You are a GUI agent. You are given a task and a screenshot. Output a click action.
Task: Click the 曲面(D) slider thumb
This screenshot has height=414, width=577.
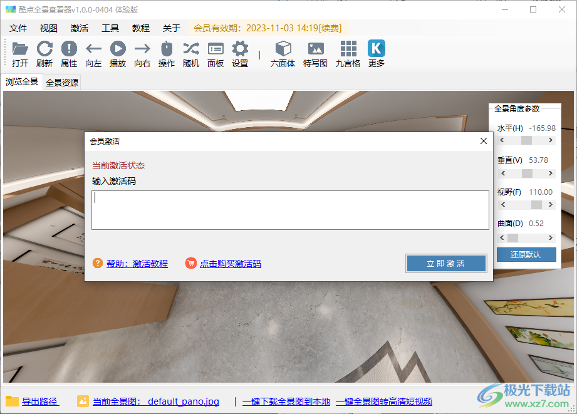(512, 238)
